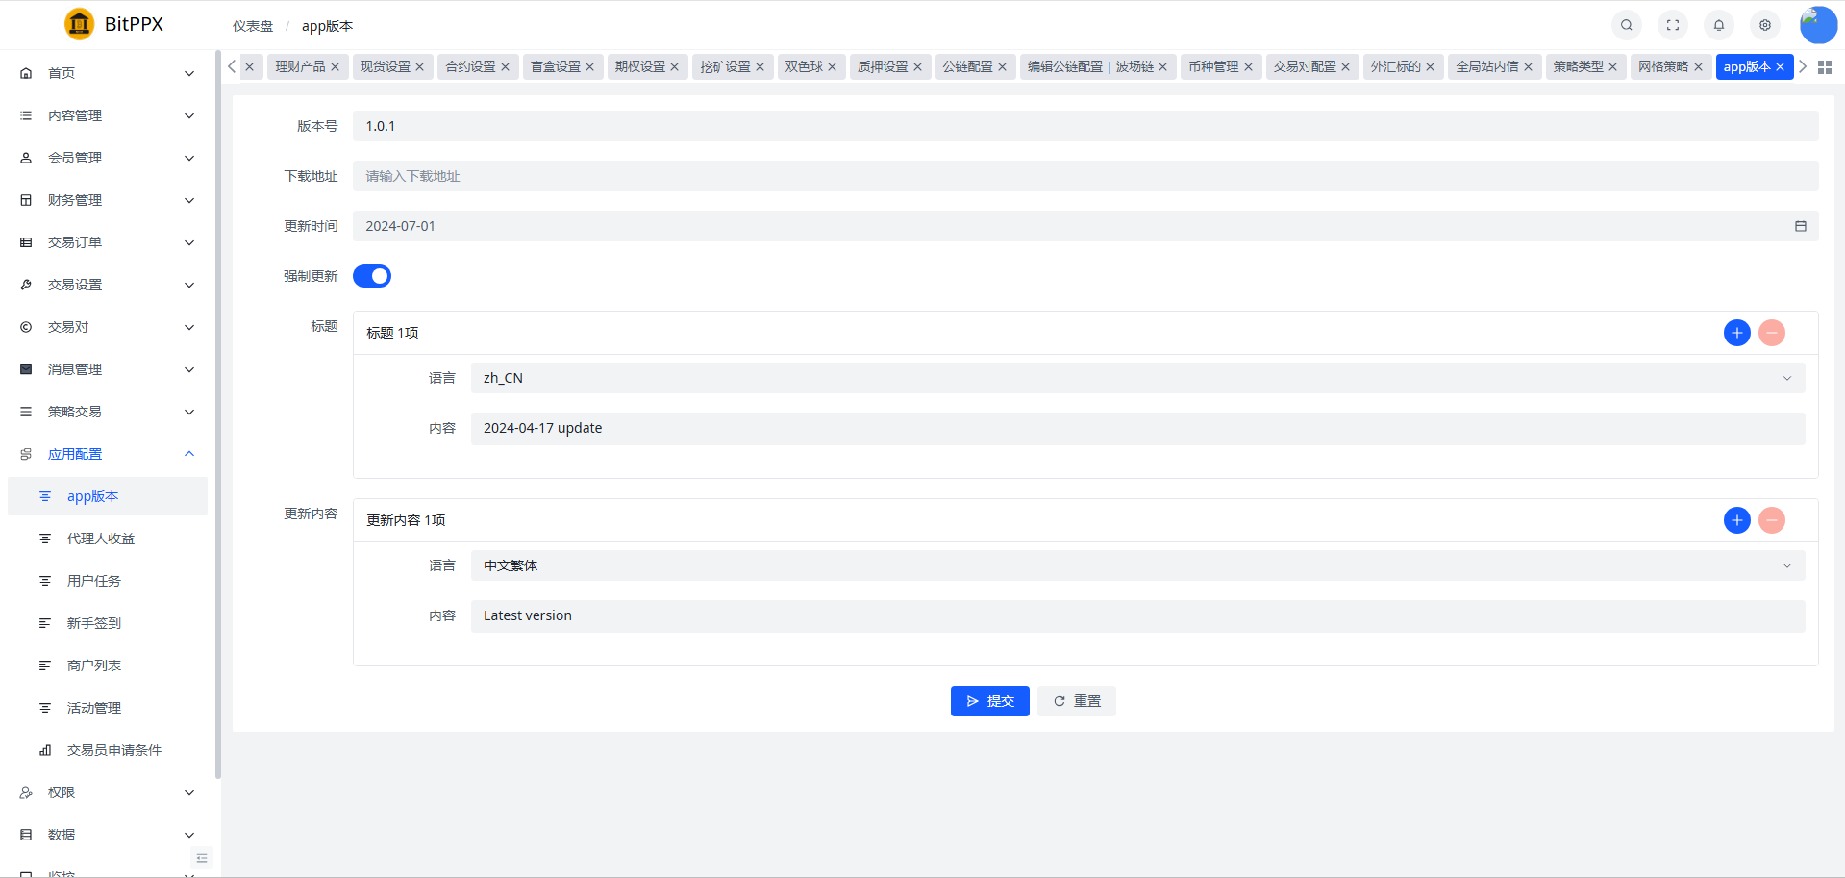Toggle the 强制更新 switch
The height and width of the screenshot is (878, 1845).
372,276
